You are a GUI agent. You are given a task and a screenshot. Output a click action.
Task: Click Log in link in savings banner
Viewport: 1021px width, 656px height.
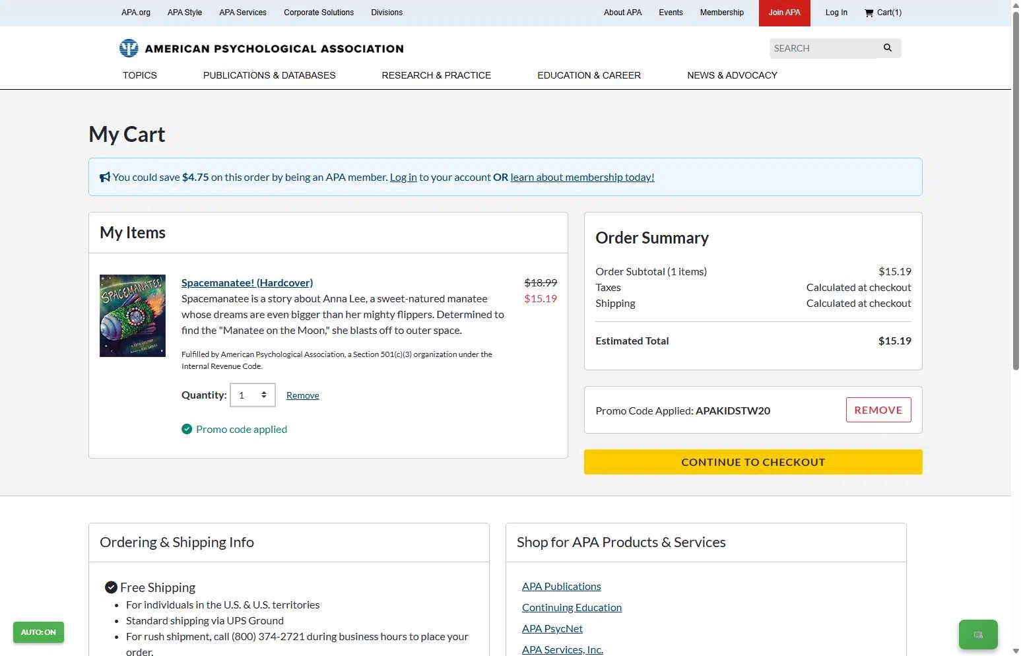(x=403, y=177)
